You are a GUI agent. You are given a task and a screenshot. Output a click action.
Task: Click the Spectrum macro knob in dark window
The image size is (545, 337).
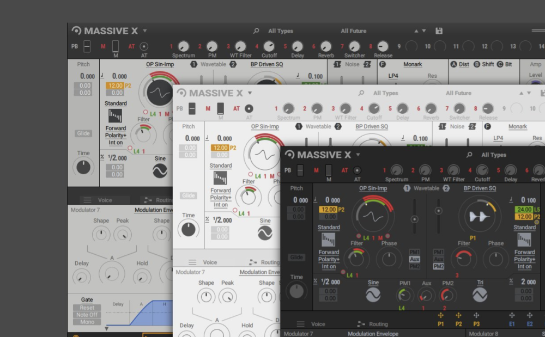(397, 170)
